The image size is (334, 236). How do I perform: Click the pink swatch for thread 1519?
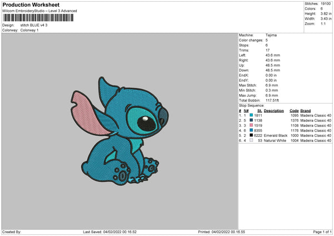(251, 125)
